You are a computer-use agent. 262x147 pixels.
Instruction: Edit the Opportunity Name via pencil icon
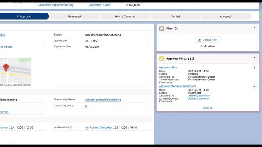tap(147, 100)
